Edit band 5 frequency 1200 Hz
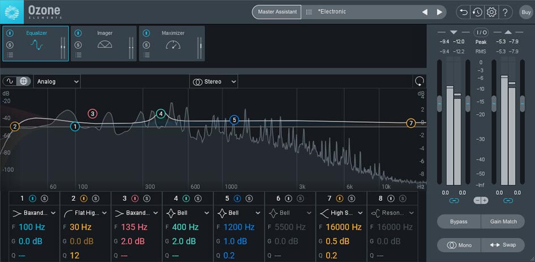Screen dimensions: 535x262 pos(239,227)
